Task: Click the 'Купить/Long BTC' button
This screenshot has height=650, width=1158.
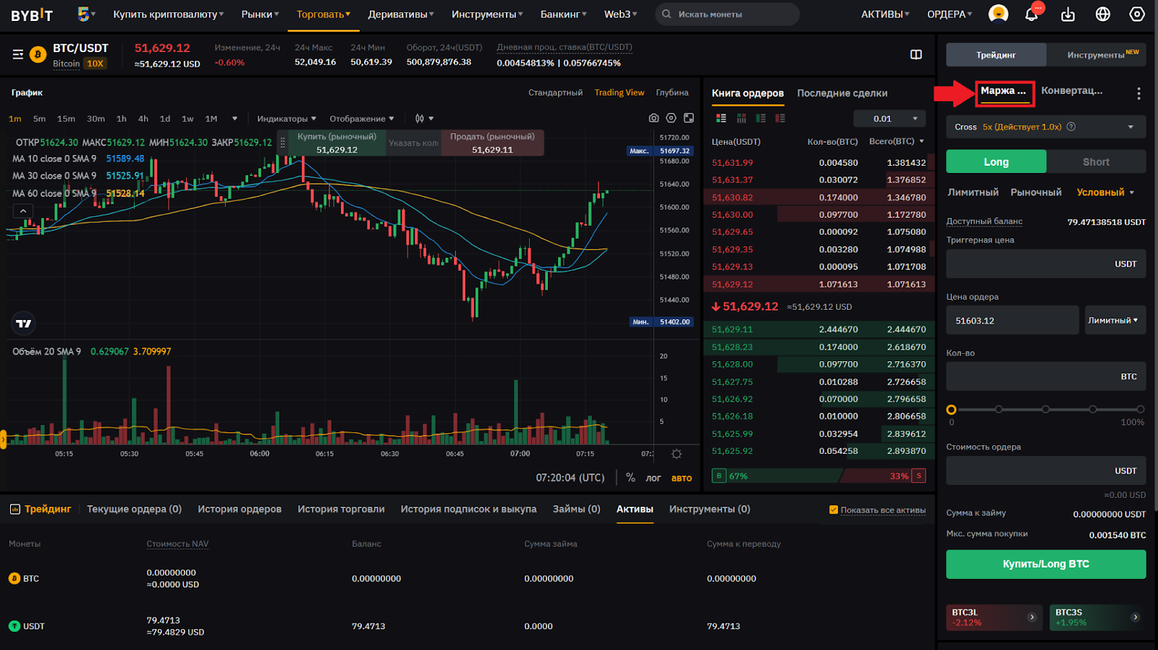Action: [1046, 564]
